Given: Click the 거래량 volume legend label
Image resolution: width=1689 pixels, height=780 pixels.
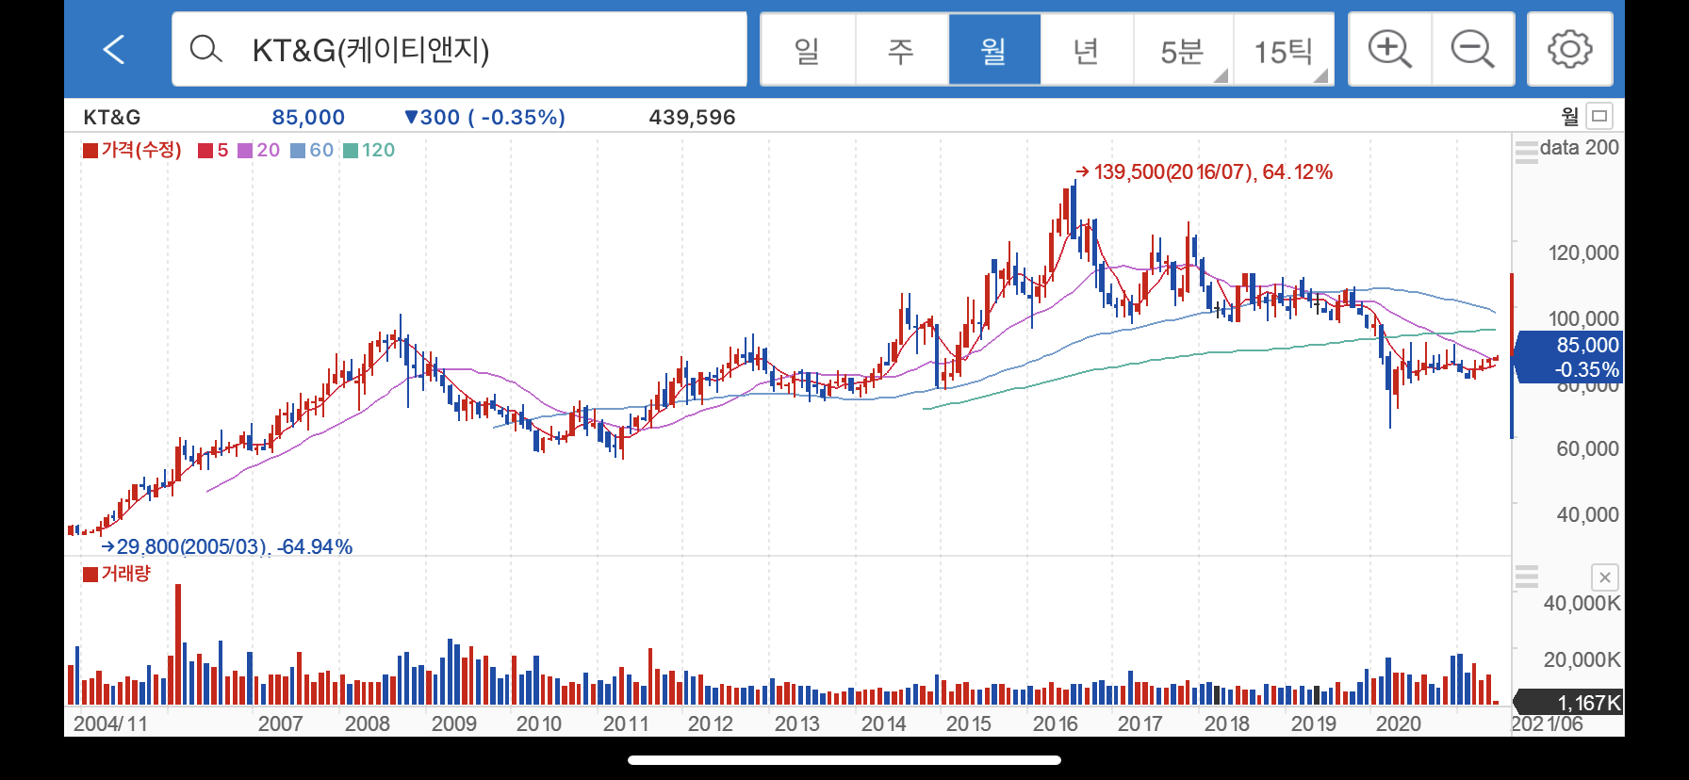Looking at the screenshot, I should point(126,574).
